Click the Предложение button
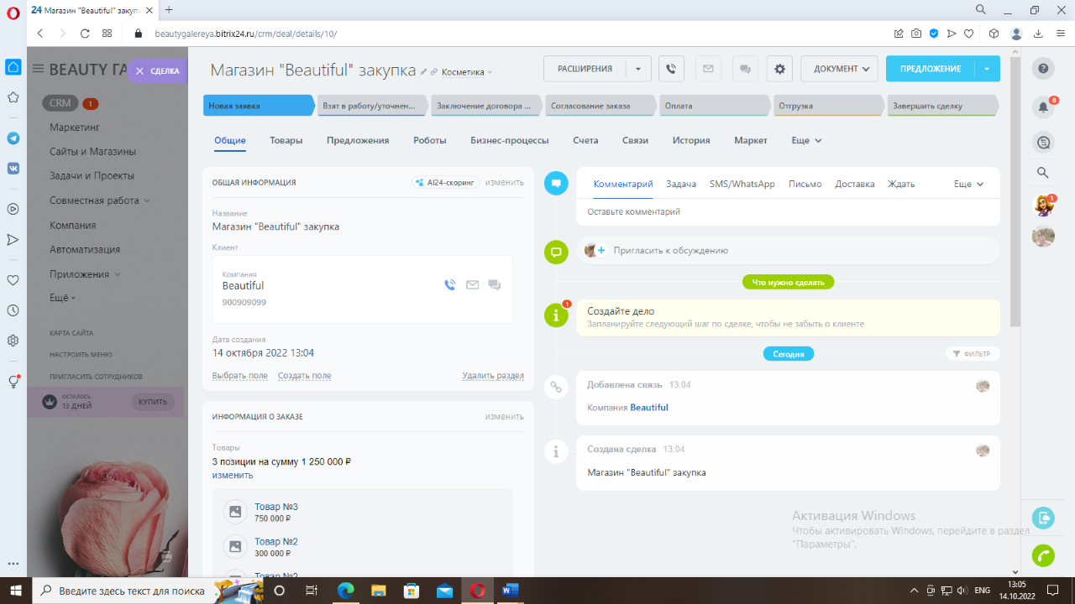Image resolution: width=1075 pixels, height=604 pixels. pyautogui.click(x=930, y=69)
